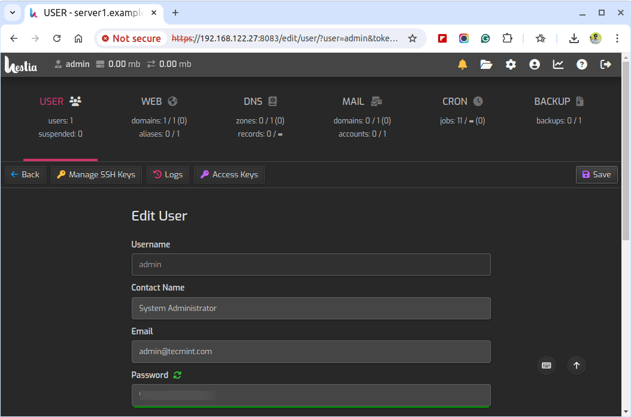Viewport: 631px width, 417px height.
Task: Close the USER - server1 tab
Action: pyautogui.click(x=154, y=13)
